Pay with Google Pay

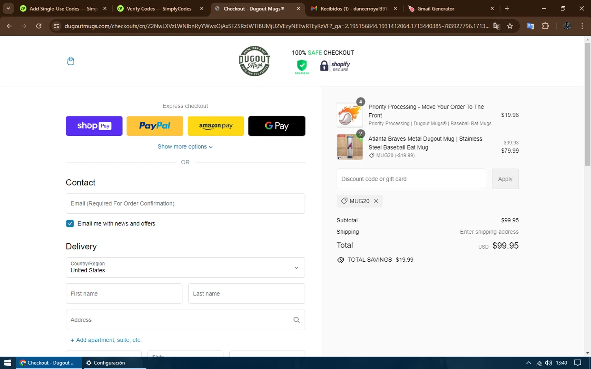coord(277,126)
